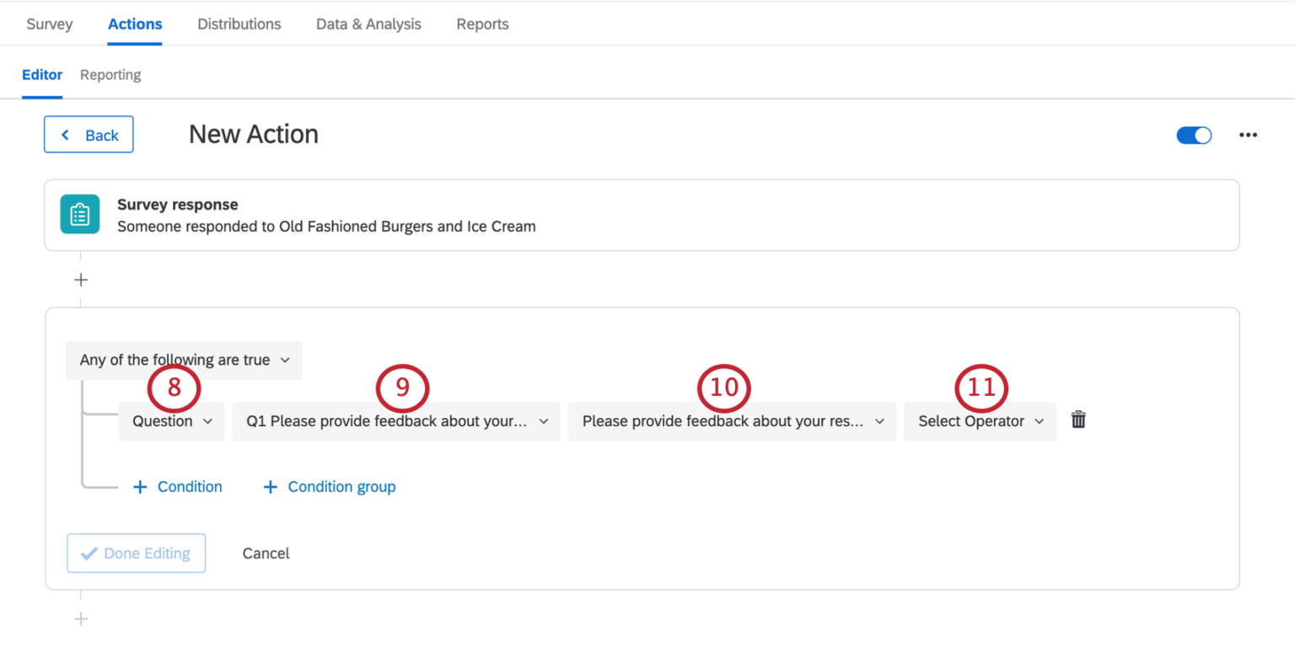Click the Back button
The width and height of the screenshot is (1295, 647).
pyautogui.click(x=89, y=135)
